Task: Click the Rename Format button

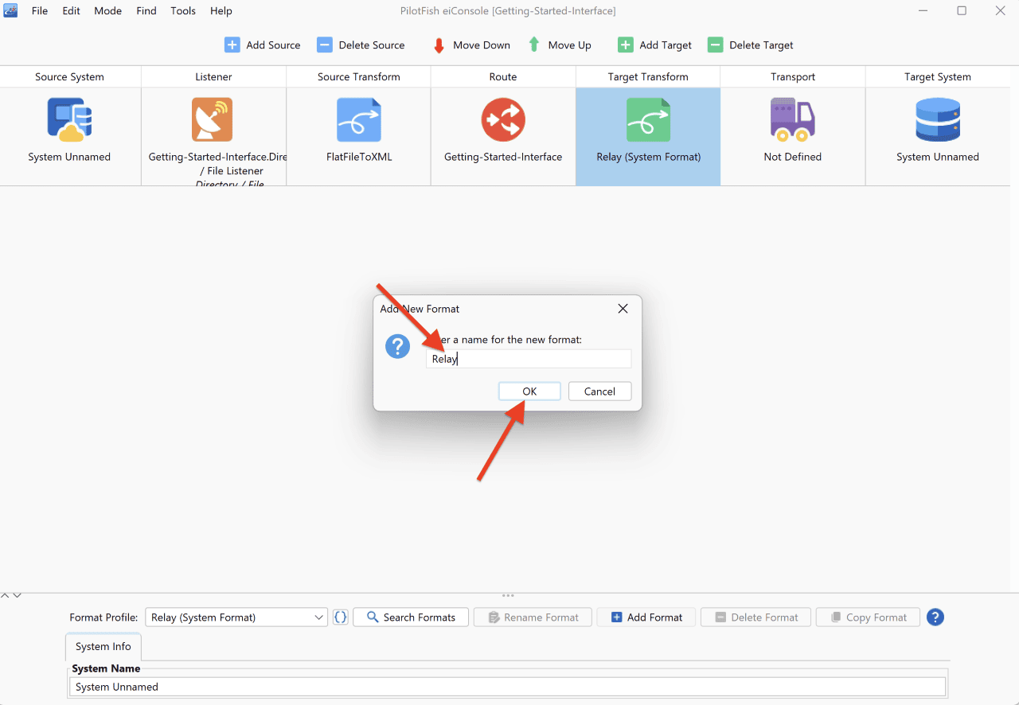Action: click(533, 617)
